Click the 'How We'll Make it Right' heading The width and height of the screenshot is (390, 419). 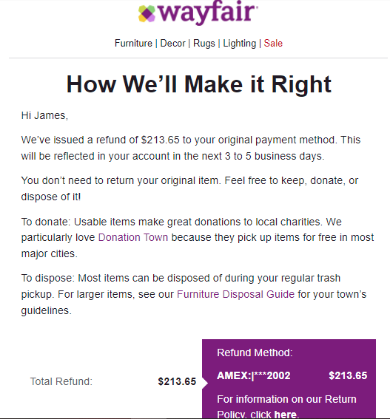coord(199,84)
